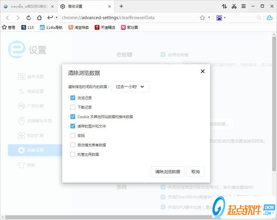Open the 管理 bookmarks manager
The height and width of the screenshot is (220, 277).
[8, 27]
